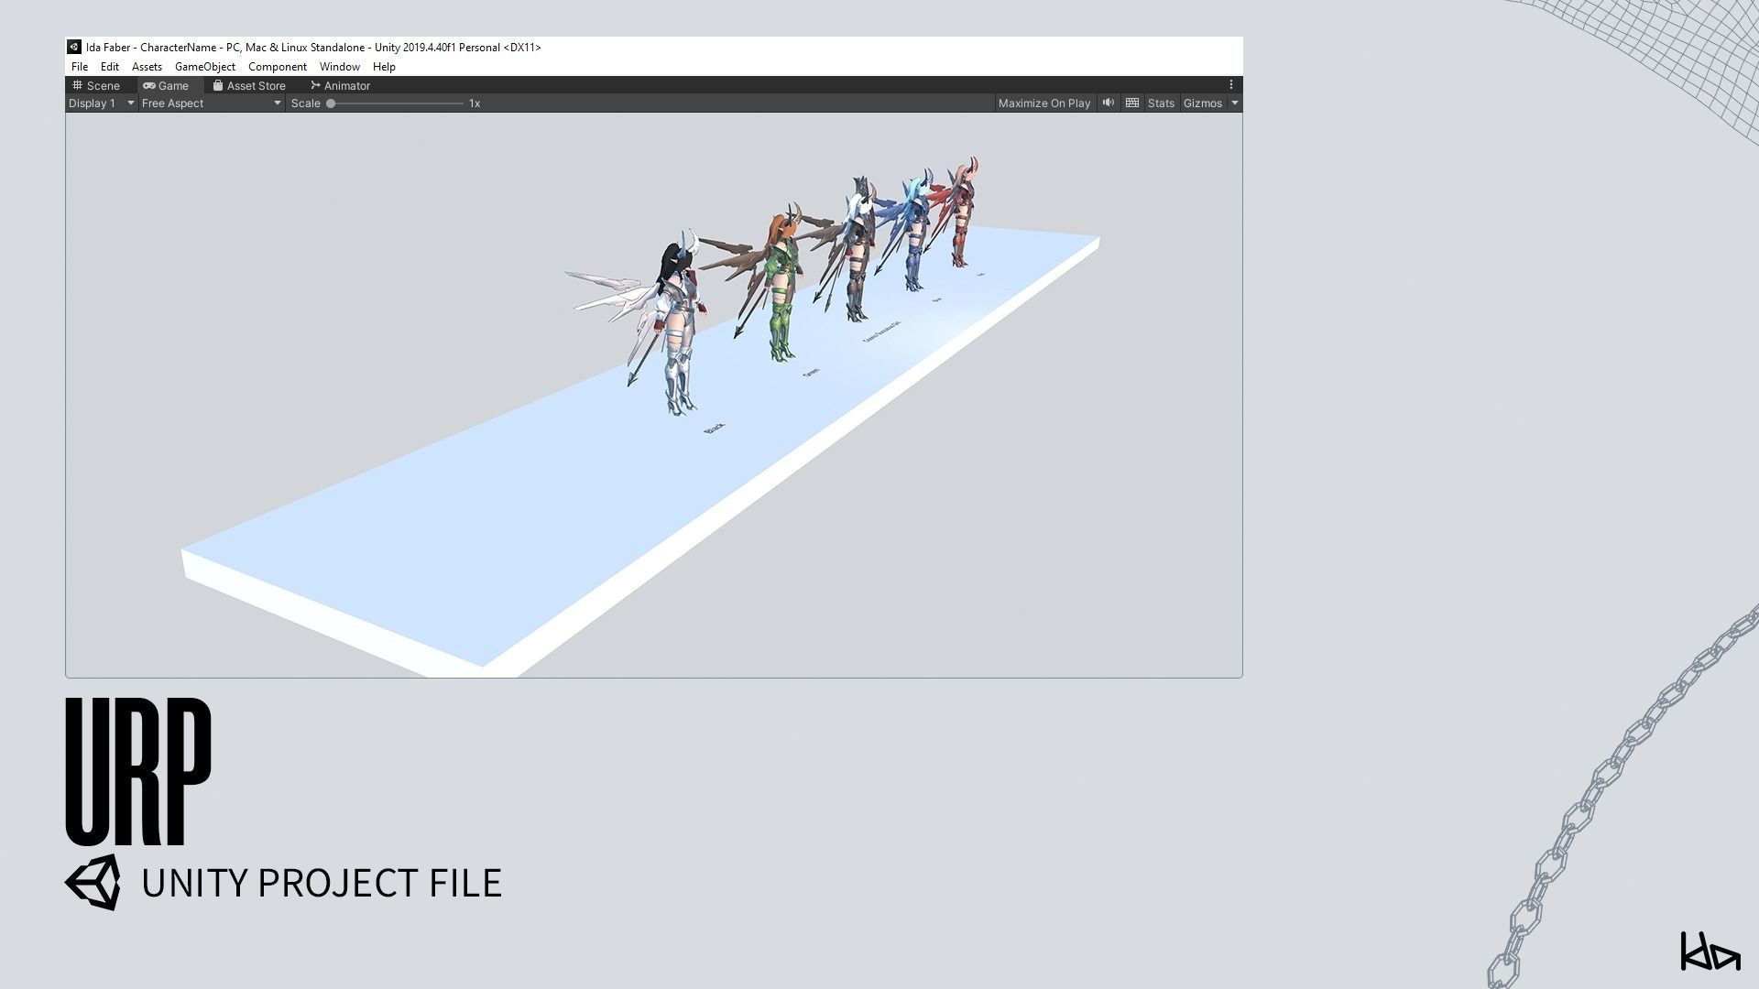The width and height of the screenshot is (1759, 989).
Task: Click the Scene tab grid icon
Action: 78,86
